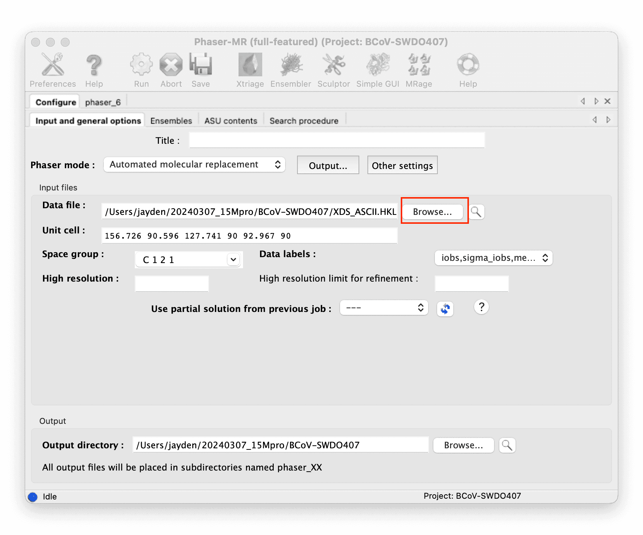Click the Other settings button
This screenshot has width=643, height=535.
[x=402, y=165]
